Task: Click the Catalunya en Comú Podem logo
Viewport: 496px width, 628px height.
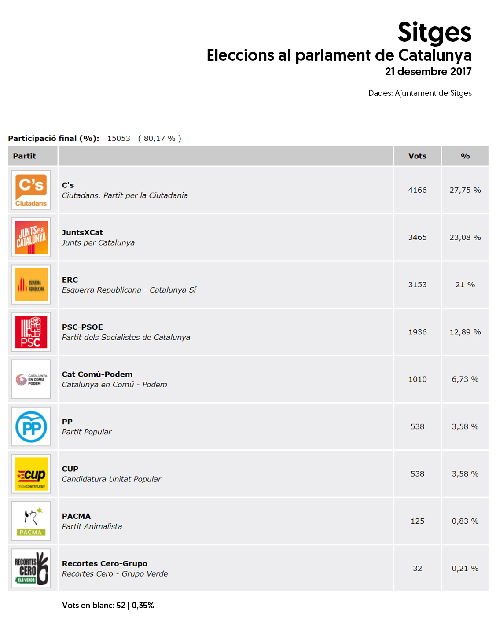Action: (31, 379)
